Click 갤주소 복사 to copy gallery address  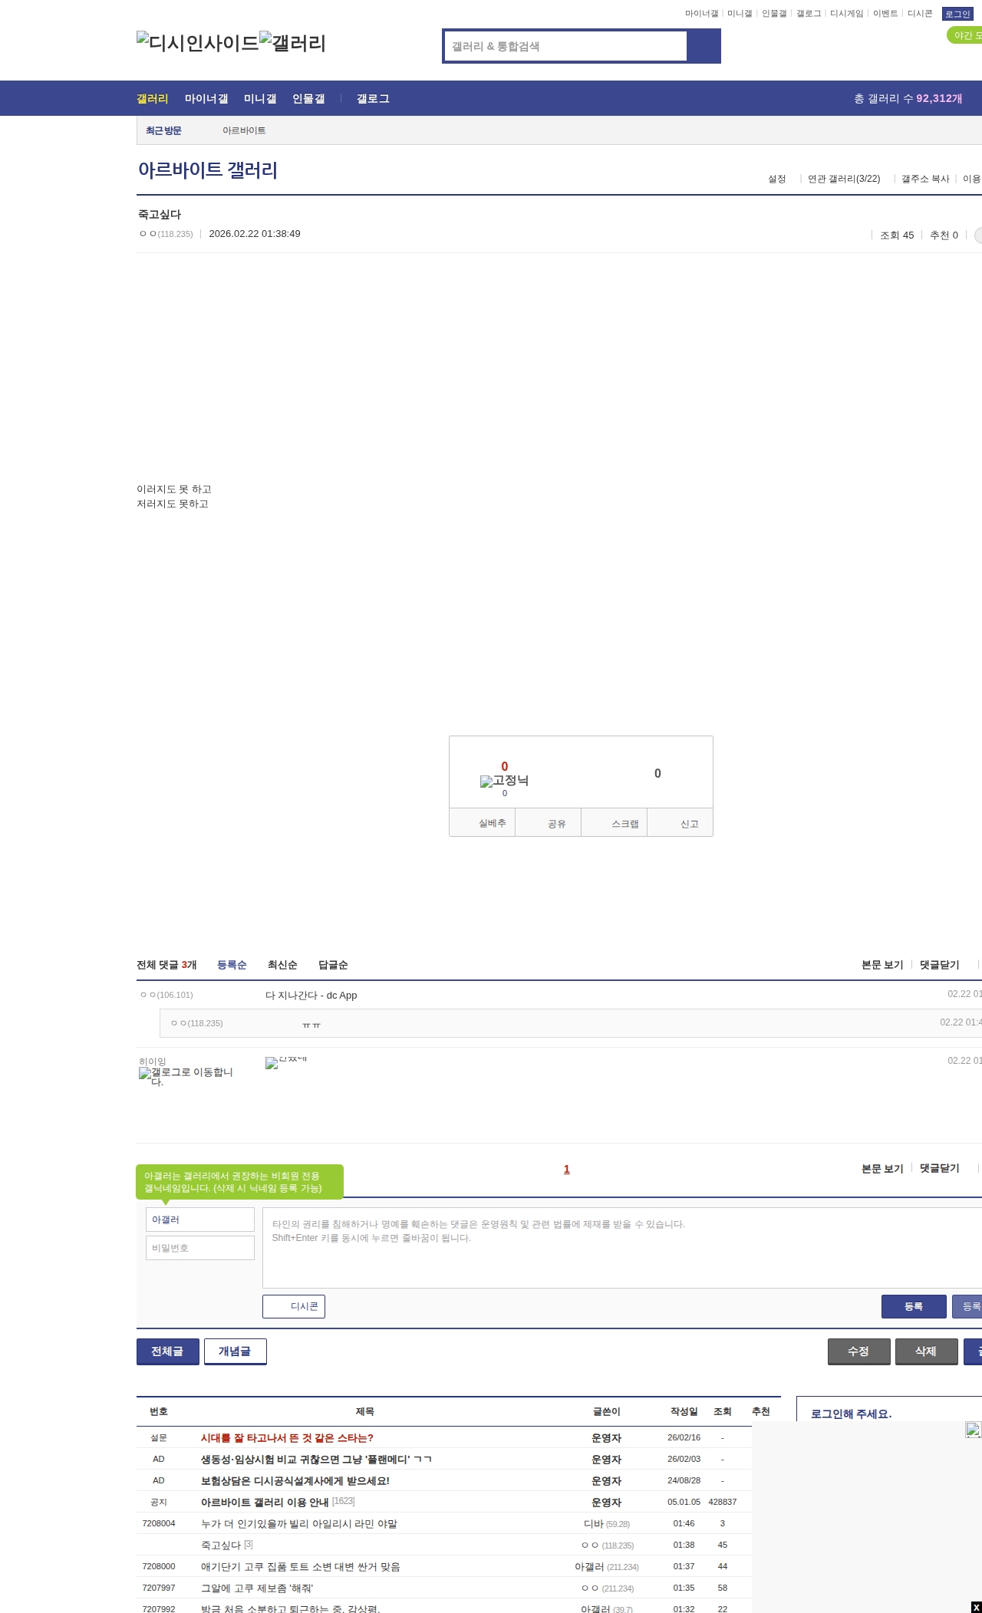[925, 179]
